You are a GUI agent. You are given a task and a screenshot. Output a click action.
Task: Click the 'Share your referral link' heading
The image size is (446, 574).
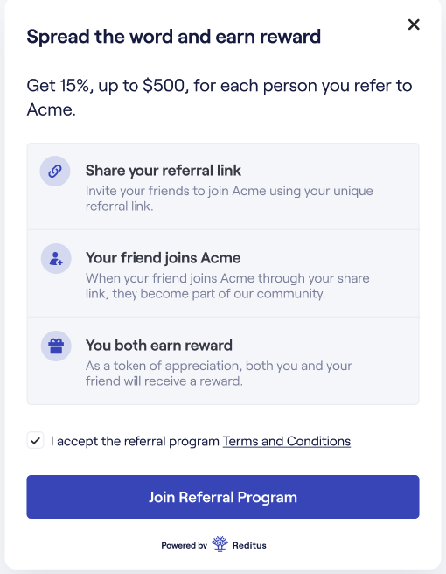point(164,171)
